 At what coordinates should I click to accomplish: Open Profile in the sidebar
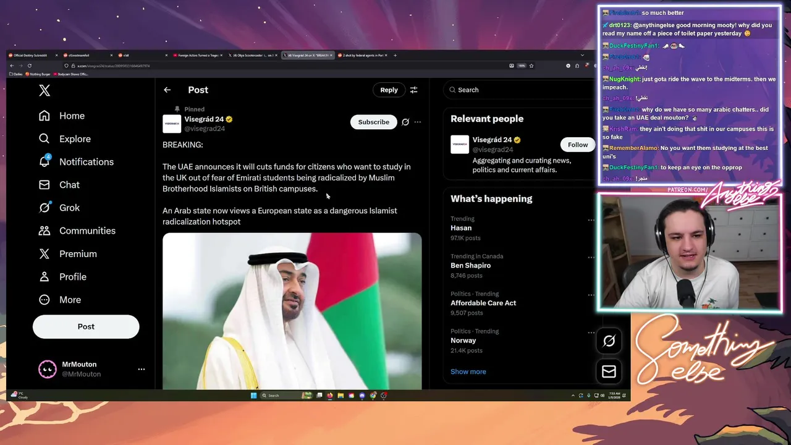click(x=62, y=277)
